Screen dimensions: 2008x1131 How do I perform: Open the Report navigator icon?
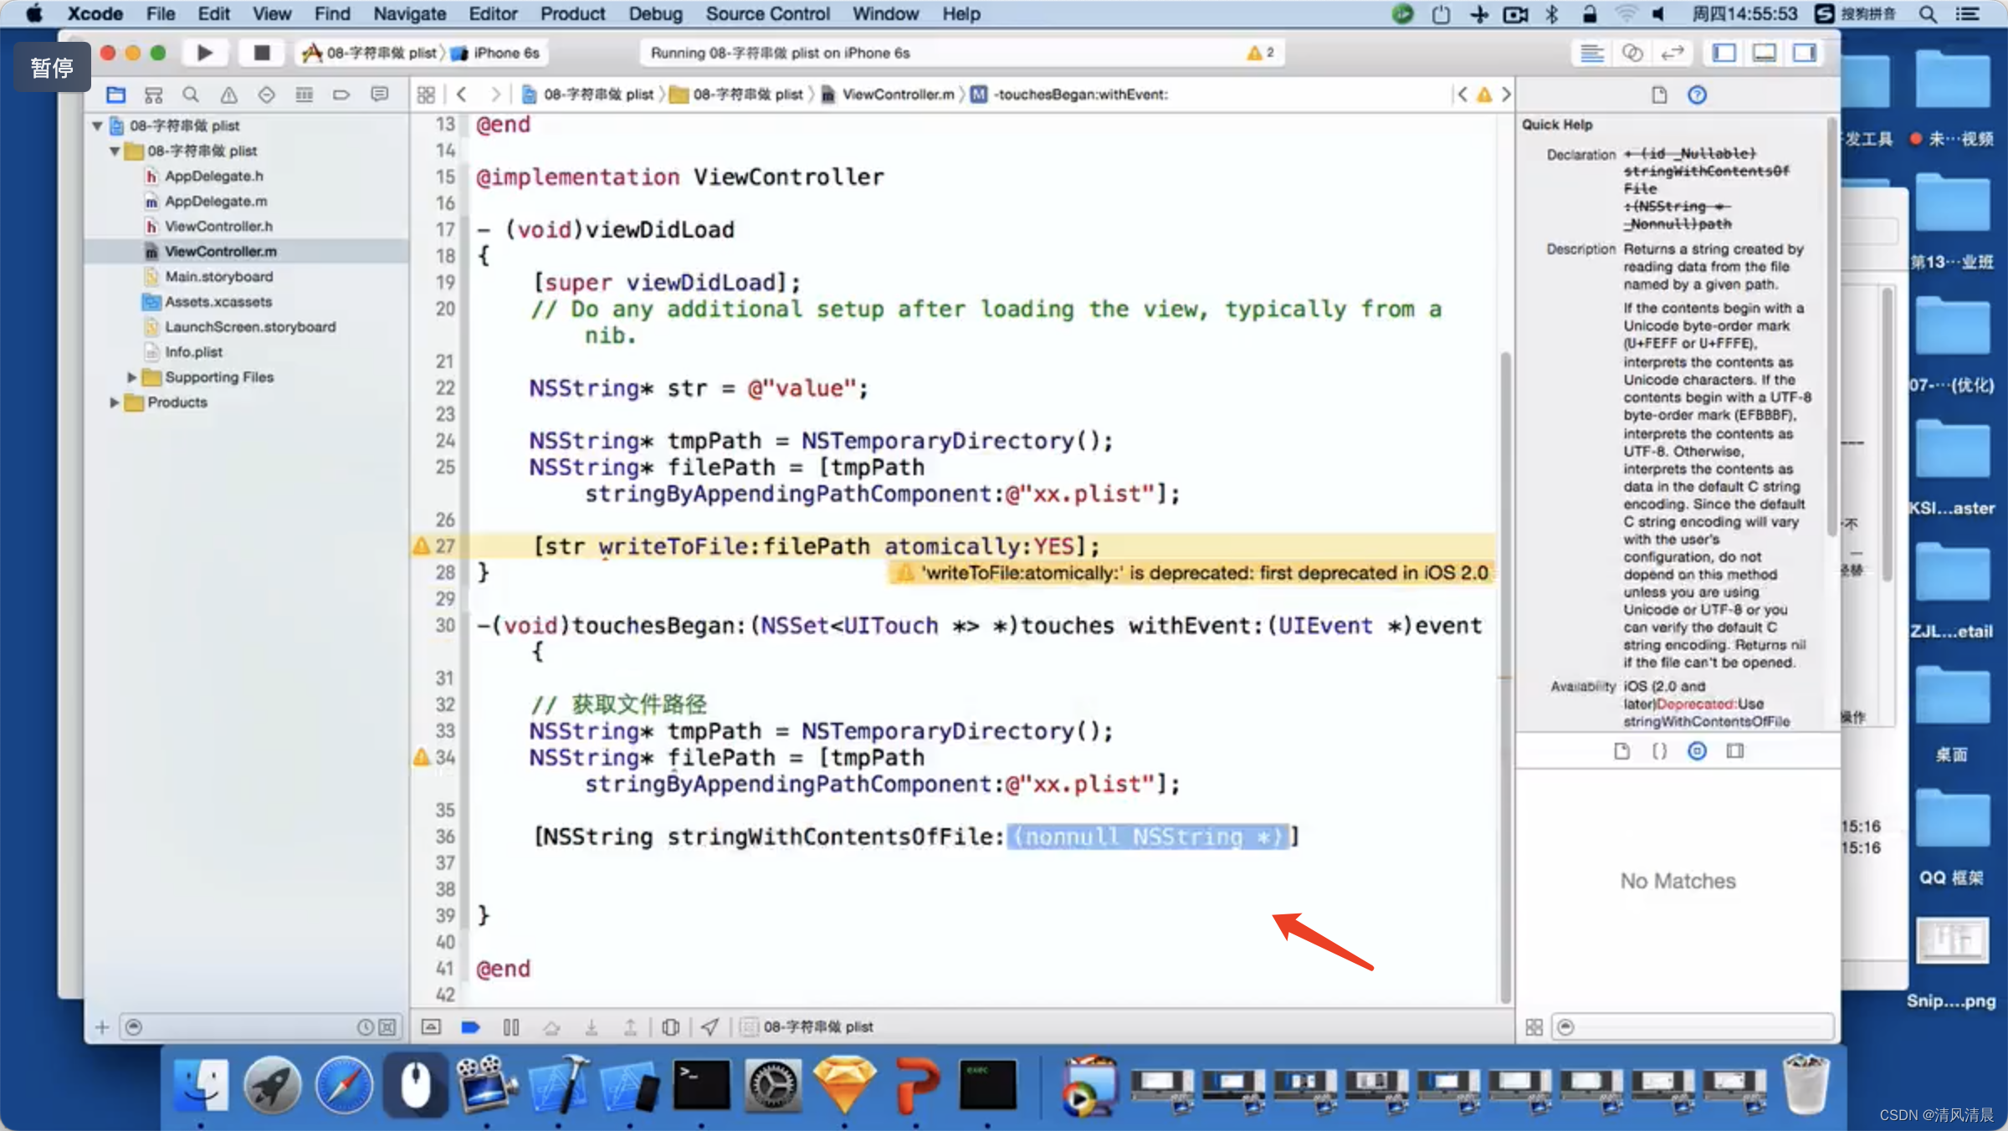pyautogui.click(x=380, y=95)
